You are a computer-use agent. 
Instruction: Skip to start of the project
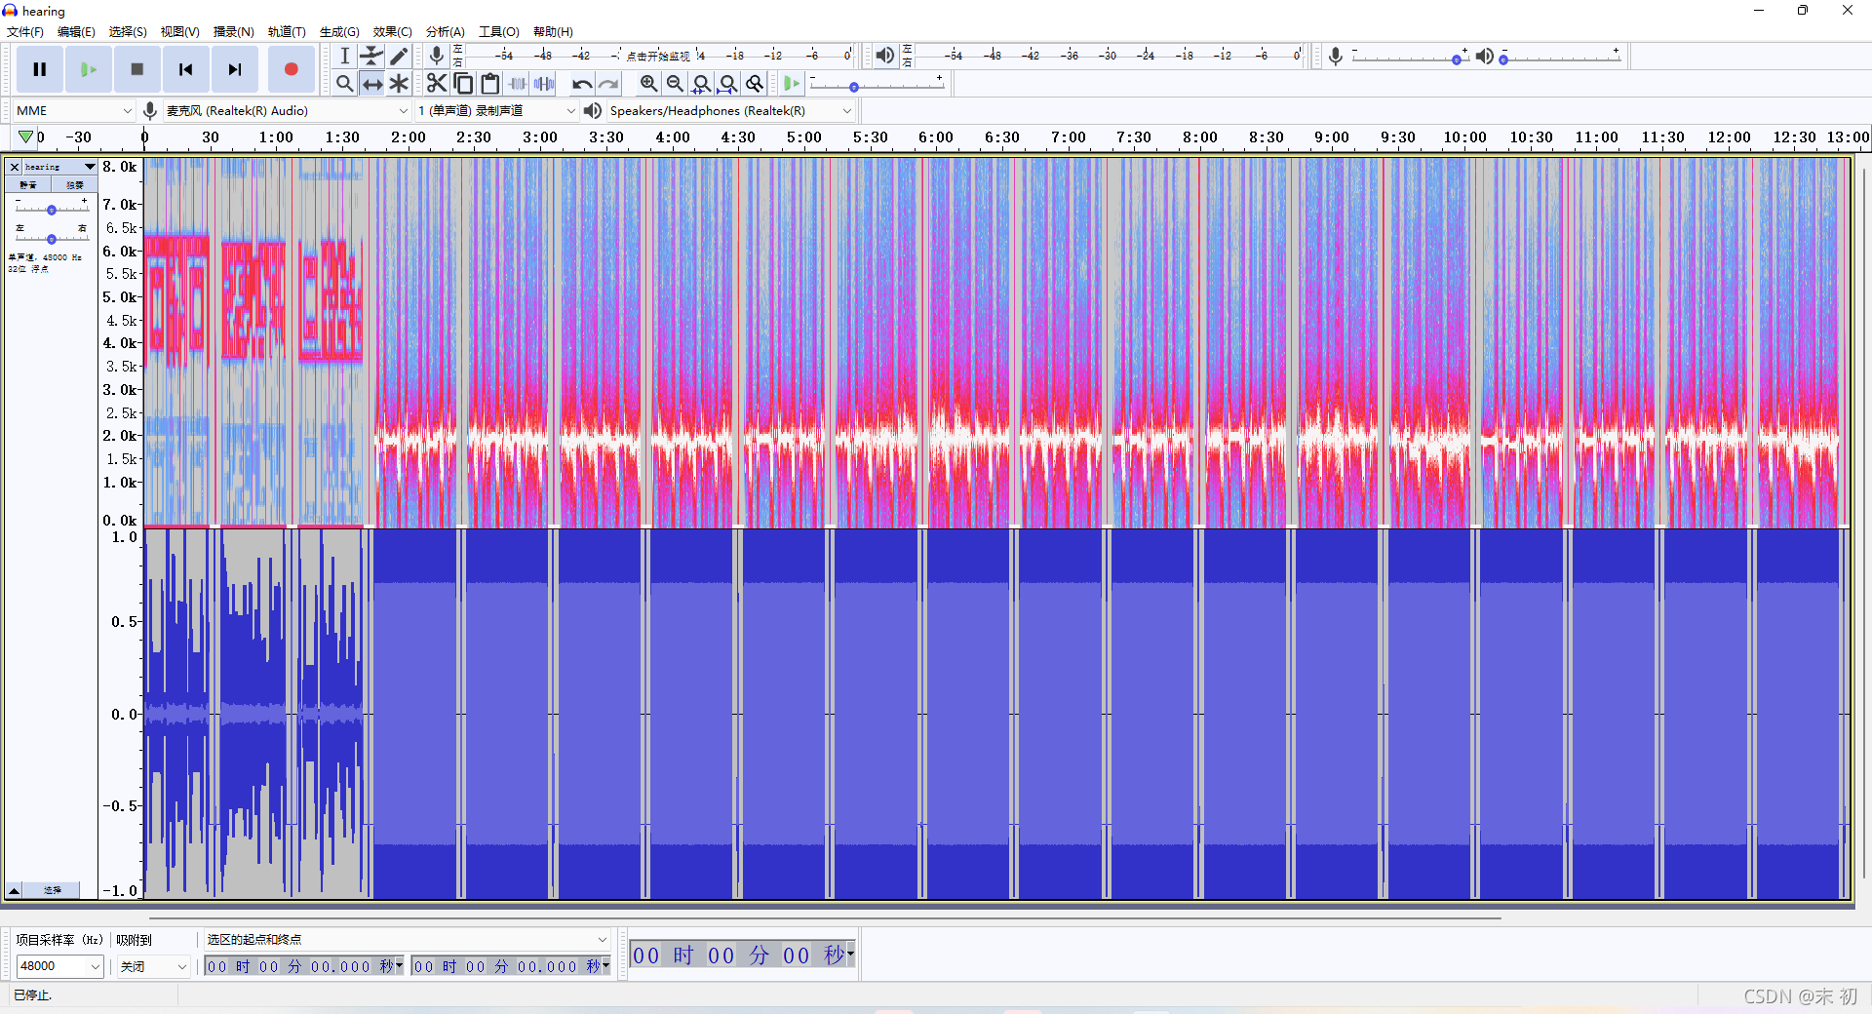click(x=186, y=69)
